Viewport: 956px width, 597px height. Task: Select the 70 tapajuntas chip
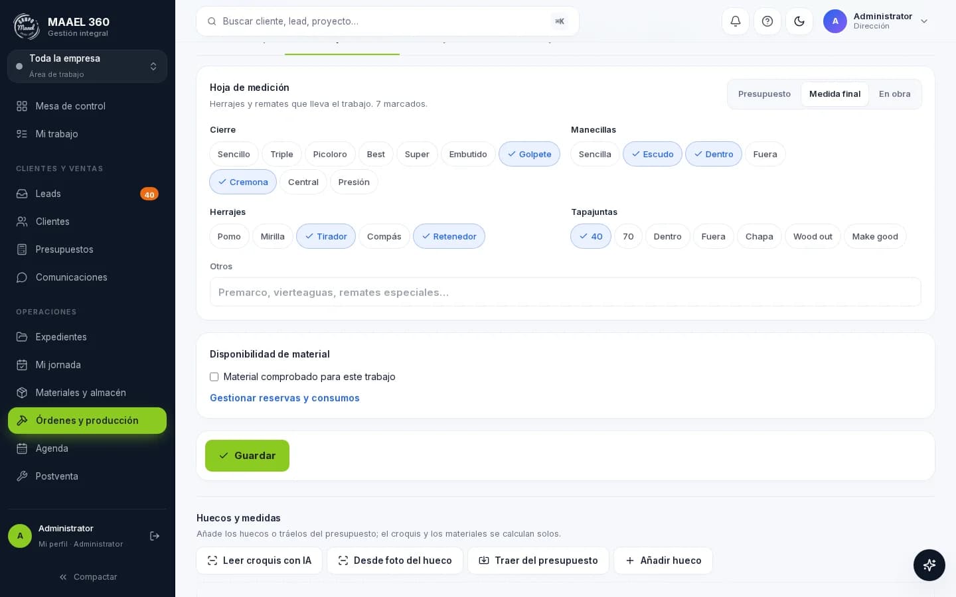pos(628,236)
